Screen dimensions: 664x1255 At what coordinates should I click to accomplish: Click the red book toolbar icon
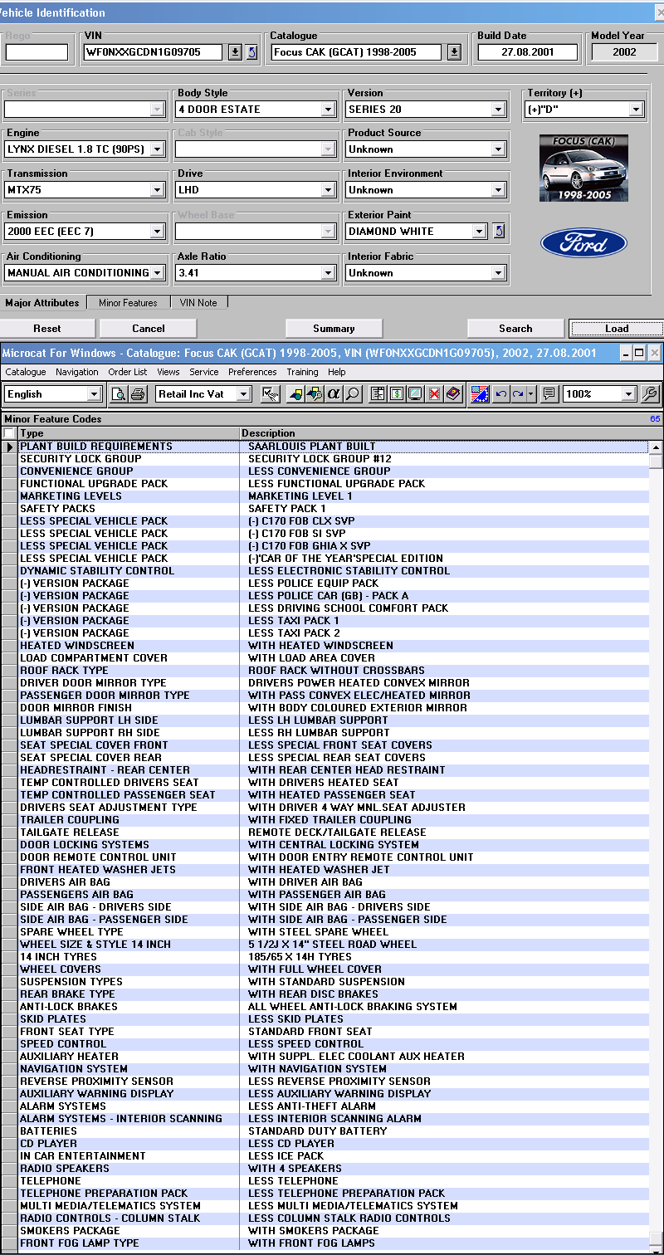tap(453, 394)
